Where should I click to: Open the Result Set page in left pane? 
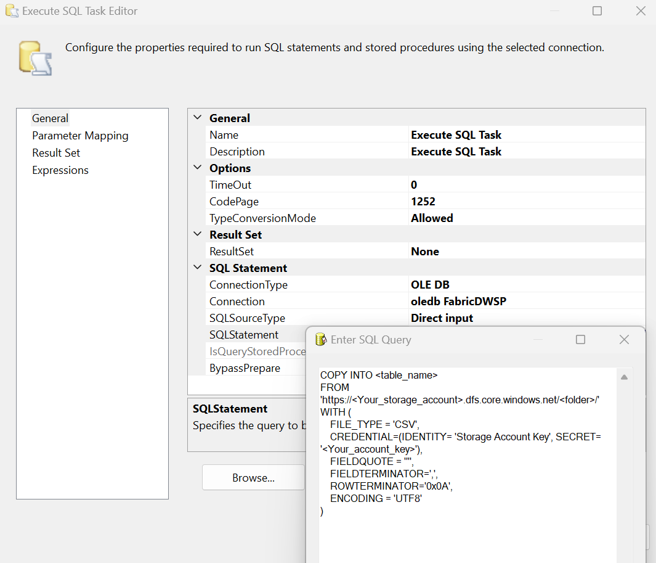tap(56, 153)
